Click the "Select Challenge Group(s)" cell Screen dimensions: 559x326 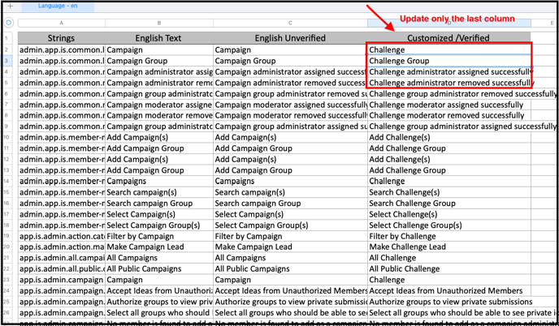pyautogui.click(x=448, y=225)
